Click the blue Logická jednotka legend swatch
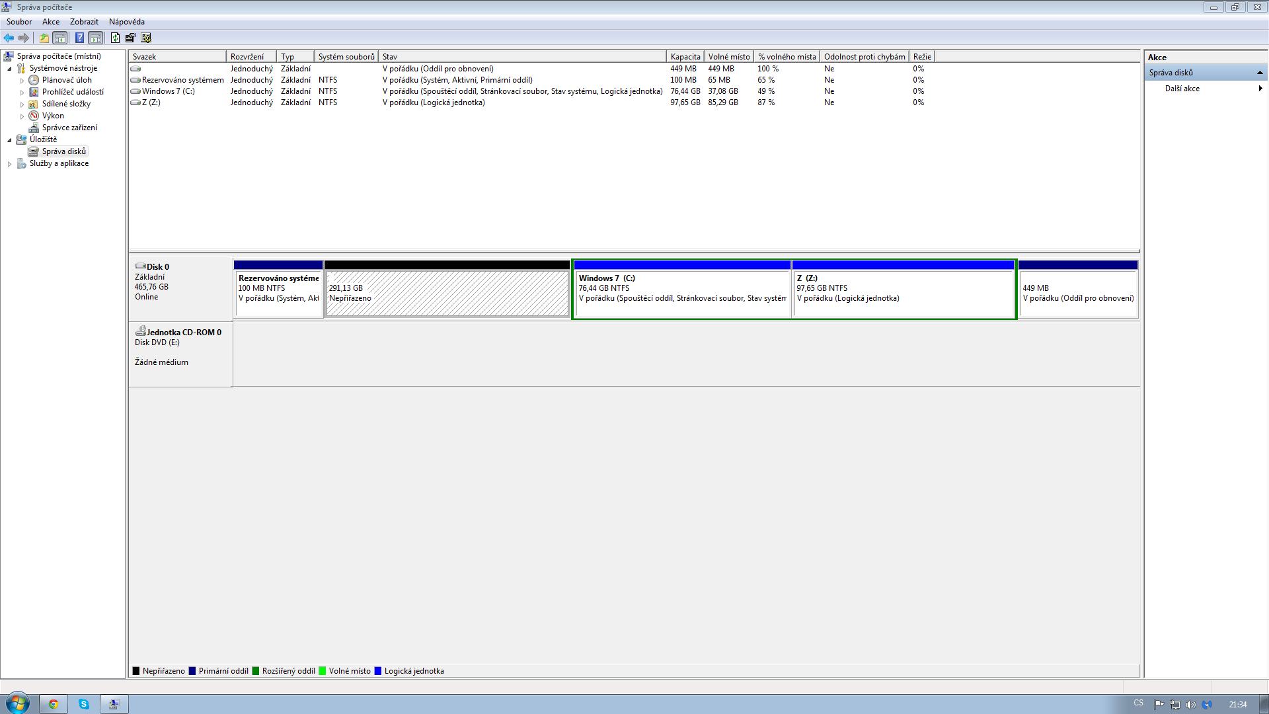The image size is (1269, 714). [x=378, y=671]
